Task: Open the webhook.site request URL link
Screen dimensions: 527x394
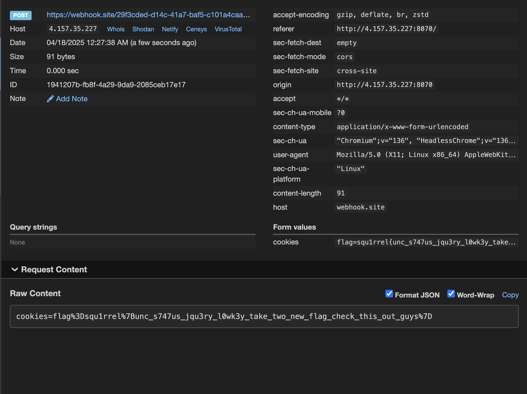Action: pos(148,15)
